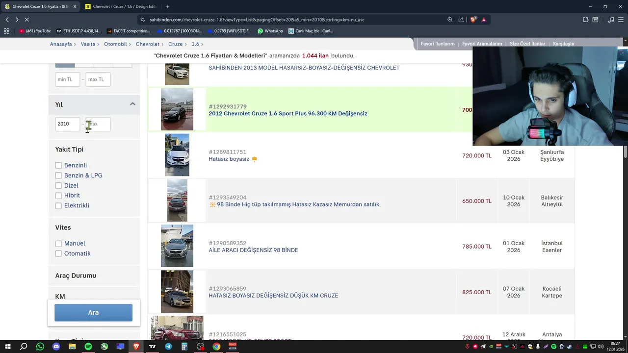Open the ETHUSDT.P bookmark
Viewport: 628px width, 353px height.
78,31
